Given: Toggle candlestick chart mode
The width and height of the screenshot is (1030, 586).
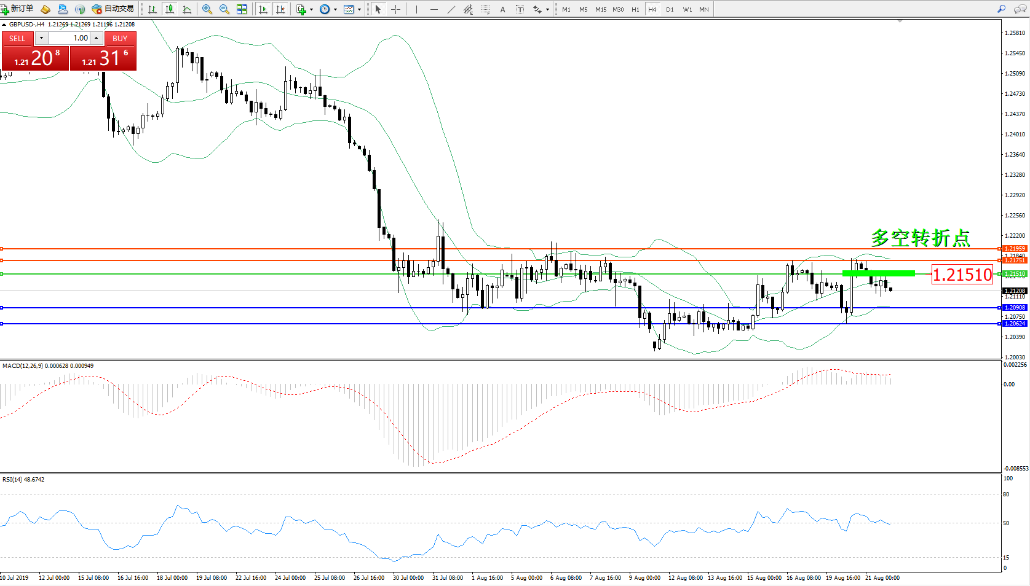Looking at the screenshot, I should pyautogui.click(x=170, y=9).
